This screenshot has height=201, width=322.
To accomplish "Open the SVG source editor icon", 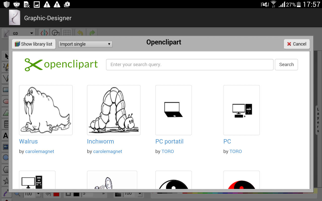I will pyautogui.click(x=44, y=33).
